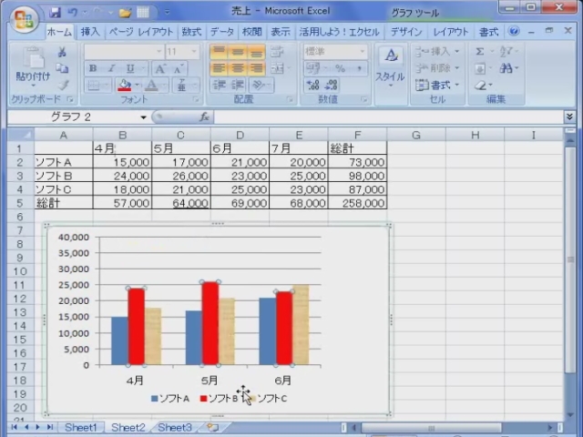Click the insert new worksheet tab icon

click(x=212, y=427)
